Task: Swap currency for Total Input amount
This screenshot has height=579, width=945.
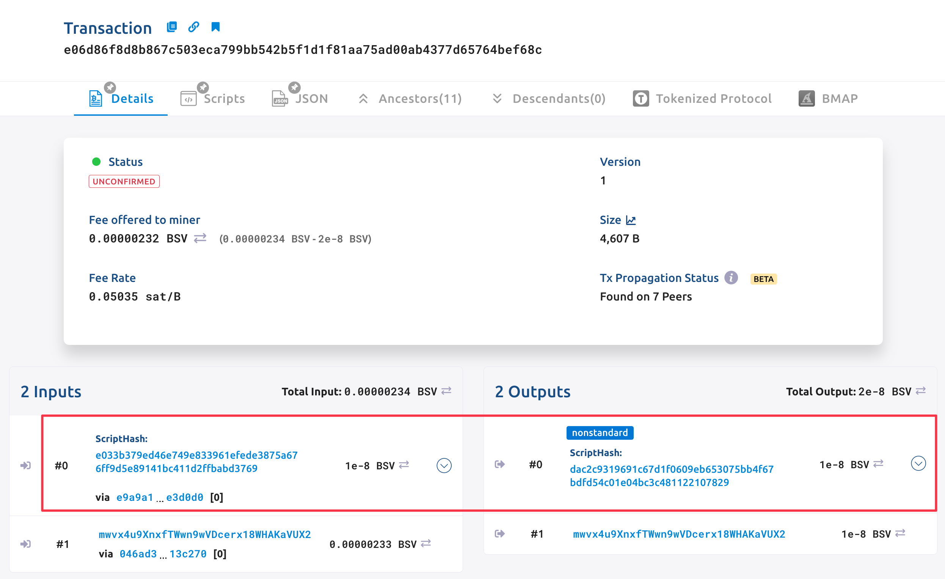Action: pyautogui.click(x=446, y=391)
